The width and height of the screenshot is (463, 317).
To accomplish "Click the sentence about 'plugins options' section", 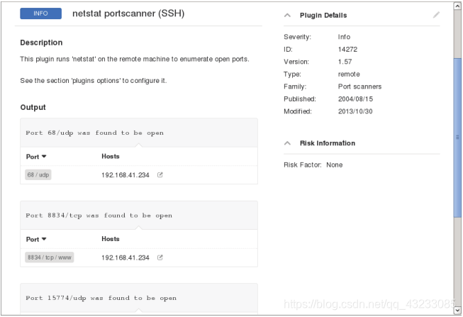I will pos(94,81).
